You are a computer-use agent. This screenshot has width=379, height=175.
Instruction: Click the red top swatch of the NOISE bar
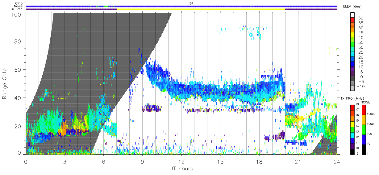(364, 110)
